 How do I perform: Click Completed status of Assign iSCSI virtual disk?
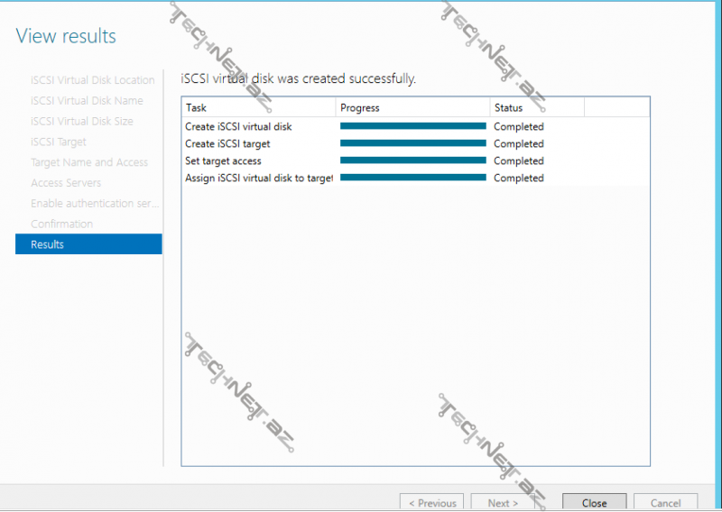pos(518,178)
